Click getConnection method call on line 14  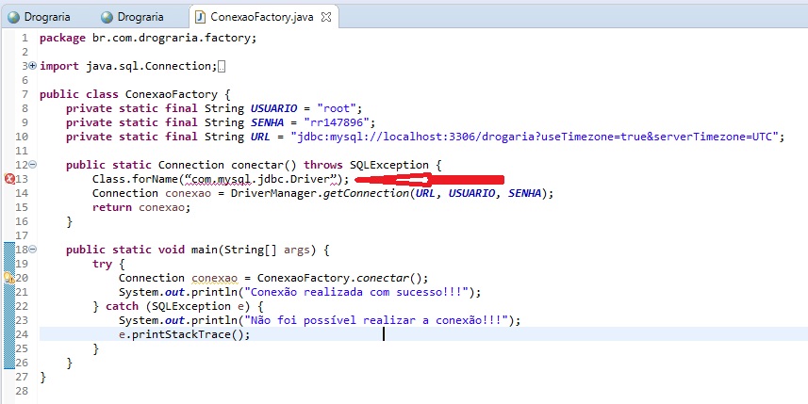pos(366,193)
